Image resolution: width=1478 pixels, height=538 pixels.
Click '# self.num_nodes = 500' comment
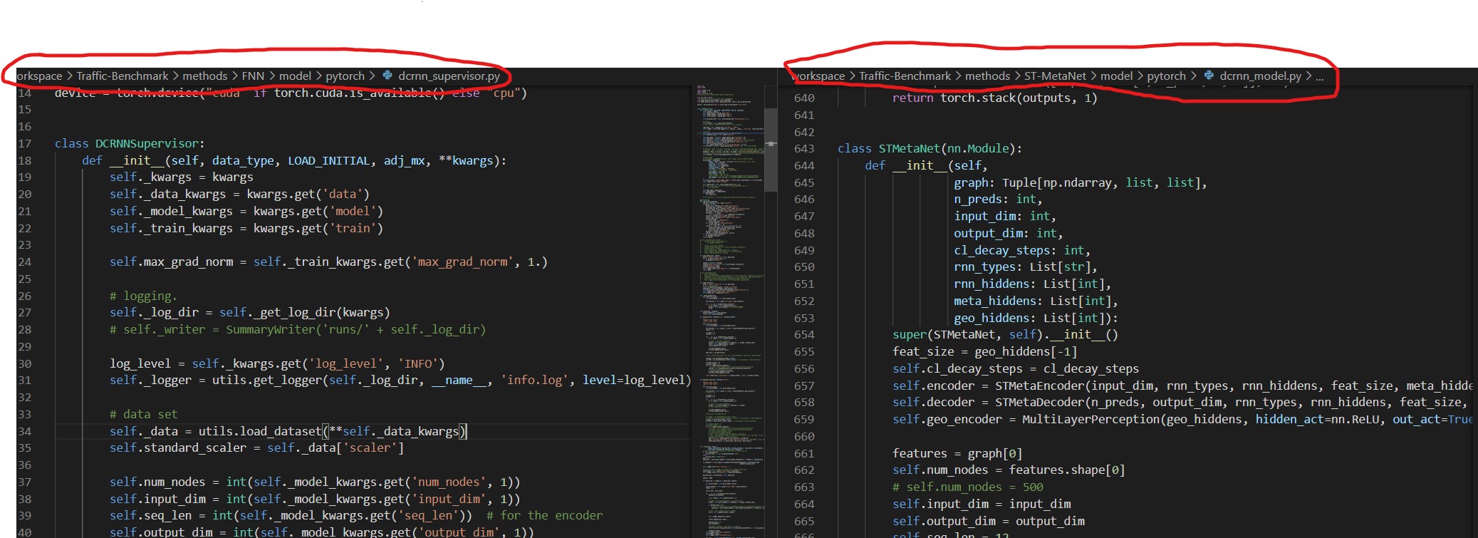click(x=967, y=487)
